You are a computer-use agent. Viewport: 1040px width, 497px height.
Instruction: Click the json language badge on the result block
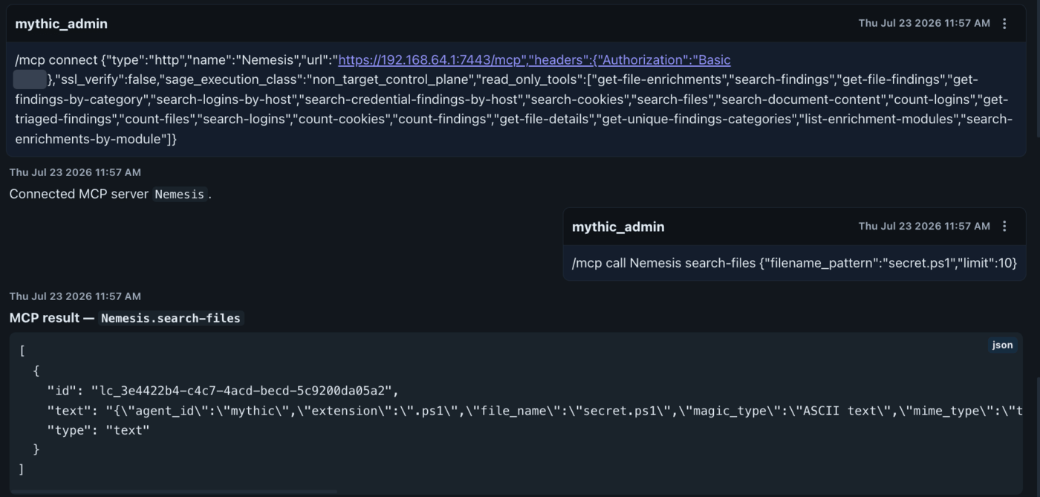pyautogui.click(x=1002, y=345)
